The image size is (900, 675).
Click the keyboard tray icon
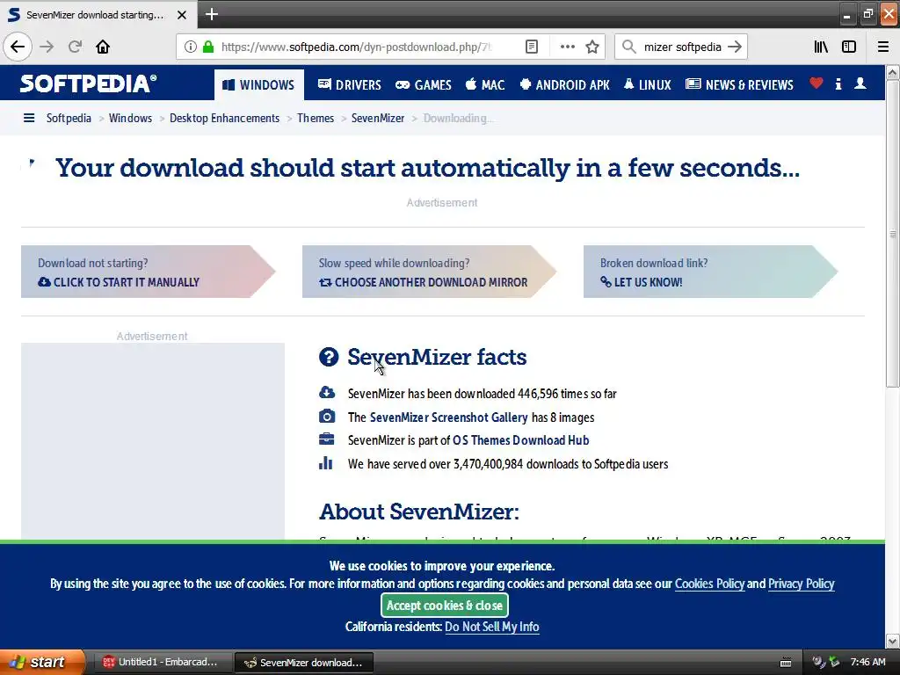[x=786, y=663]
